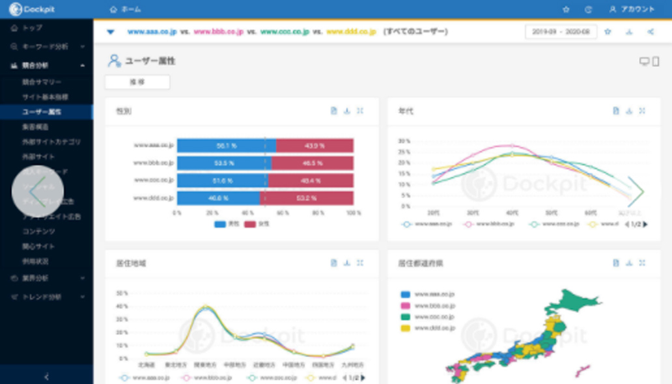
Task: Click blue www.aaa.co.jp swatch in map legend
Action: click(405, 294)
